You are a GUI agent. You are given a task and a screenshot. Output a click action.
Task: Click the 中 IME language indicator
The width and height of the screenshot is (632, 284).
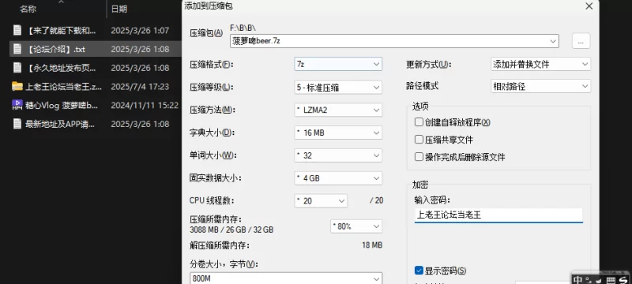tap(578, 279)
